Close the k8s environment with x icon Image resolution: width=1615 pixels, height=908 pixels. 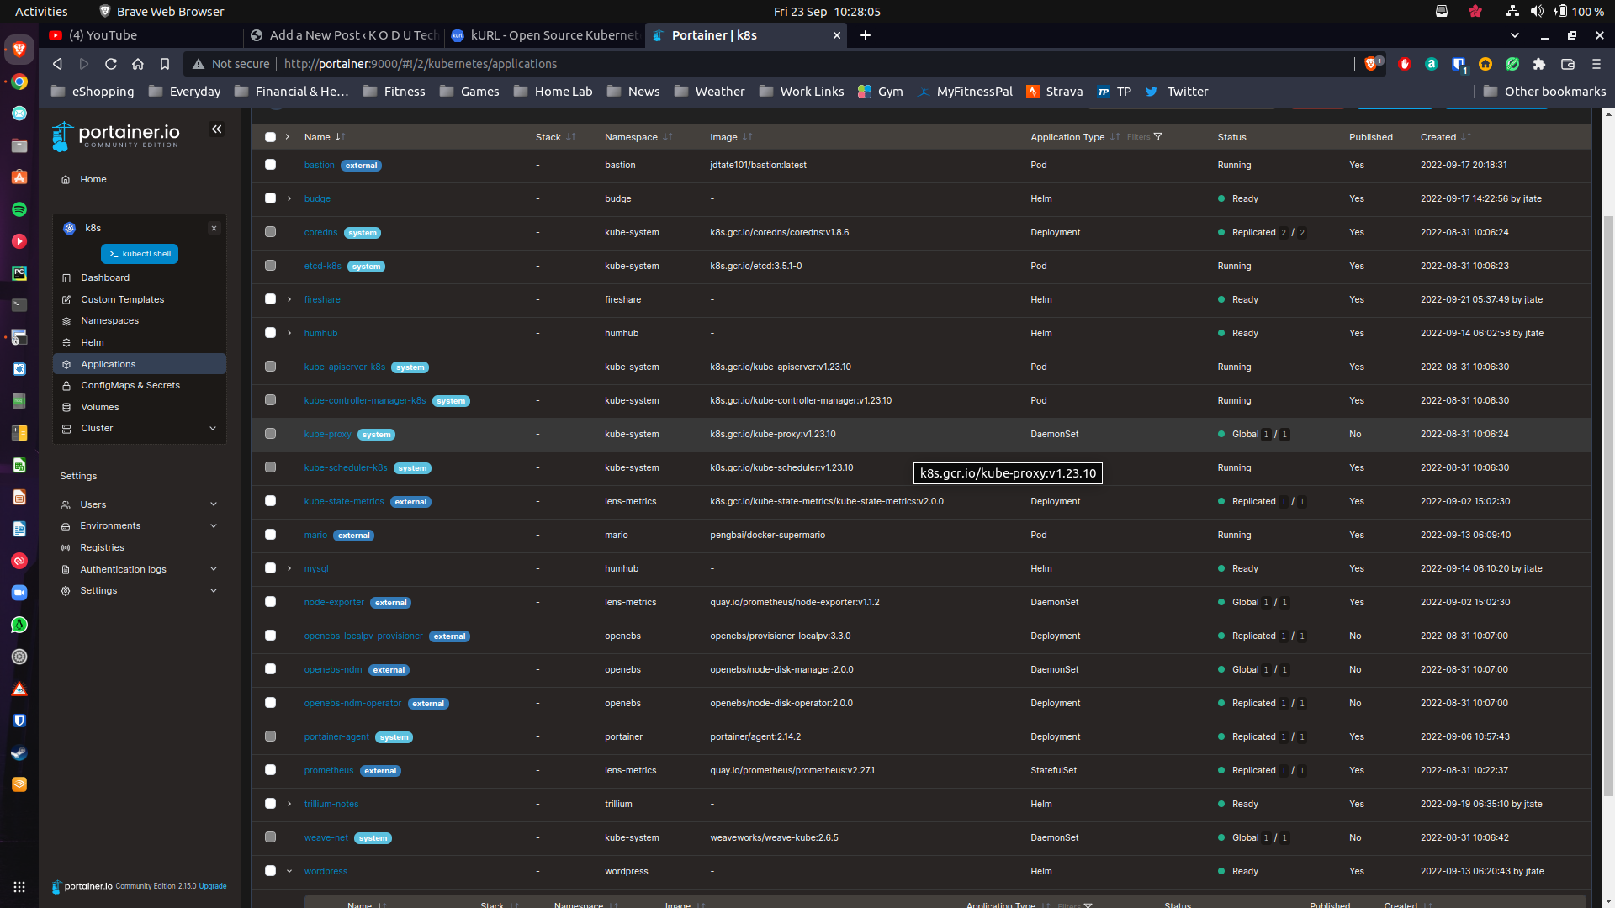tap(214, 229)
